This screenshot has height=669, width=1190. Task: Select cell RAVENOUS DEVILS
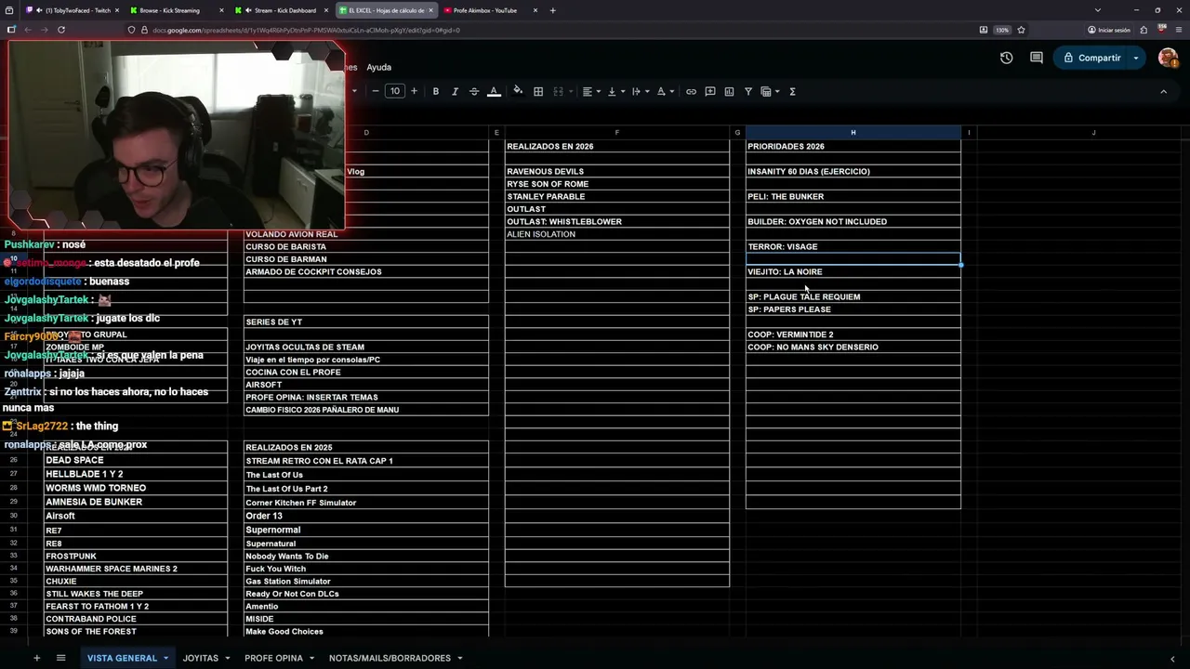[x=616, y=171]
